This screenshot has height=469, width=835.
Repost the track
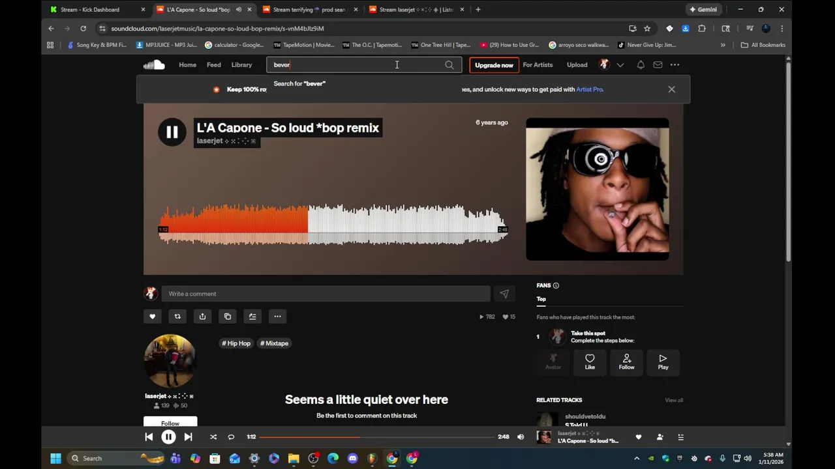coord(177,317)
